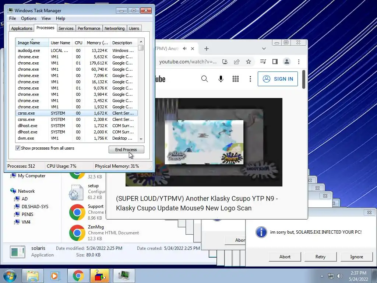Image resolution: width=377 pixels, height=283 pixels.
Task: Open the VM4 network computer
Action: (22, 222)
